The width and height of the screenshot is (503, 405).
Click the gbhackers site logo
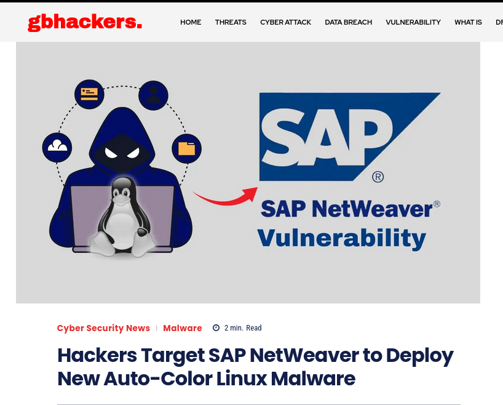(x=85, y=23)
